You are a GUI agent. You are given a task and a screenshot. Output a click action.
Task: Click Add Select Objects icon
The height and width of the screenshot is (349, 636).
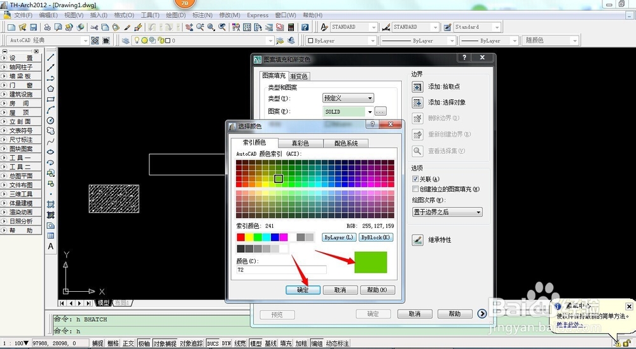click(x=417, y=102)
